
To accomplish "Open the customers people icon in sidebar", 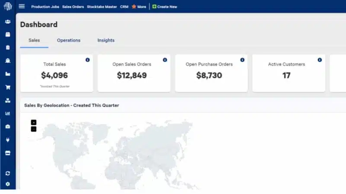I will pyautogui.click(x=8, y=22).
